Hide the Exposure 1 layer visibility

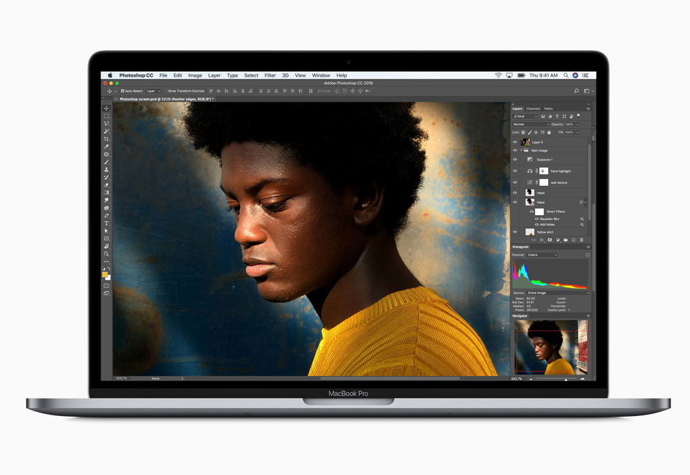click(x=515, y=159)
